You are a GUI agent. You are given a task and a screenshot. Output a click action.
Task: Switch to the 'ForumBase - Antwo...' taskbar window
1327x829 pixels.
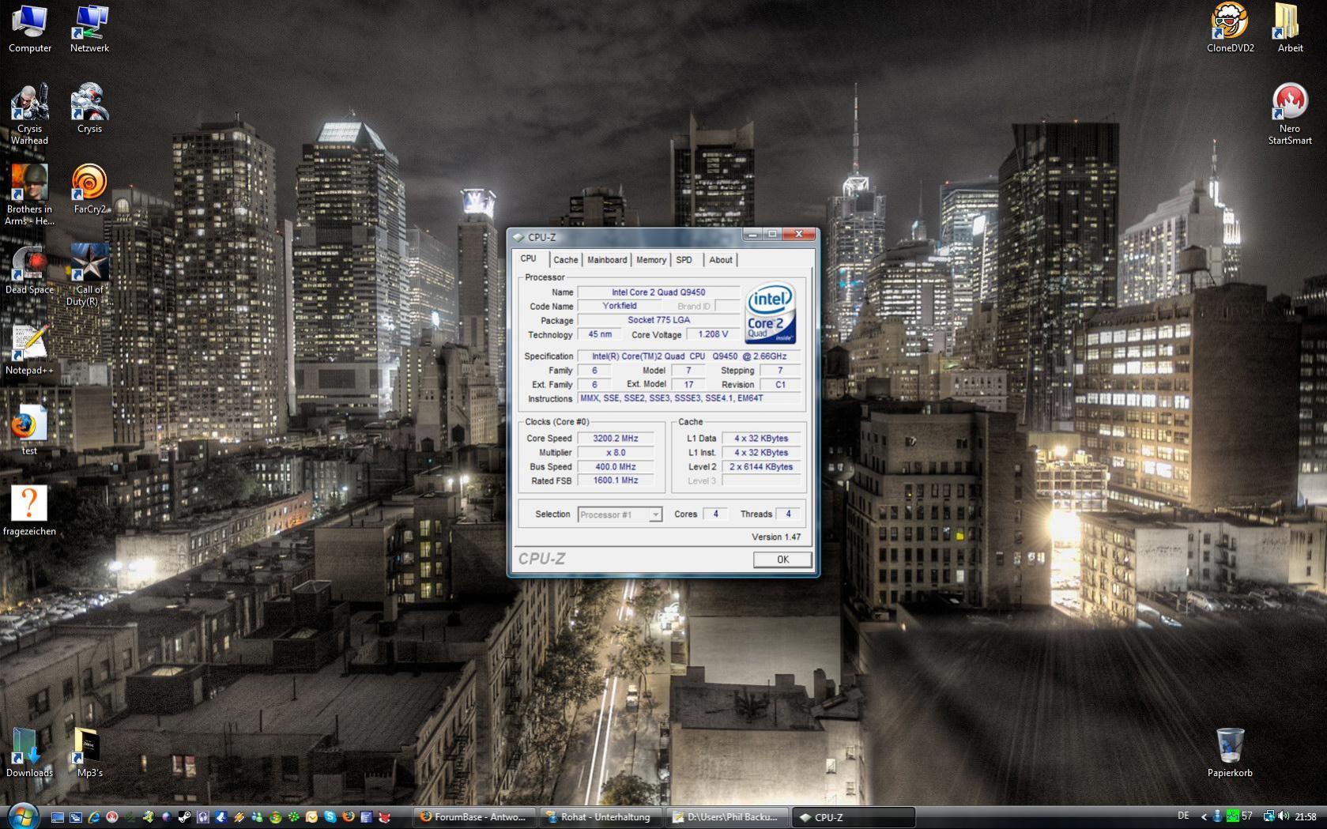[x=474, y=817]
